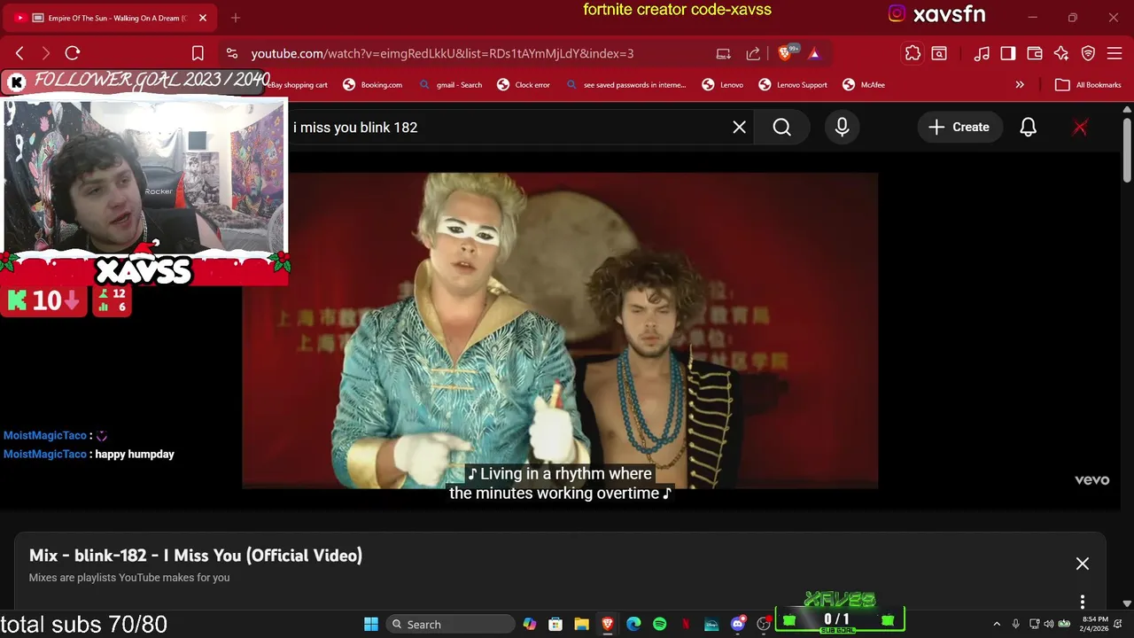This screenshot has width=1134, height=638.
Task: Click the YouTube URL address bar
Action: tap(442, 53)
